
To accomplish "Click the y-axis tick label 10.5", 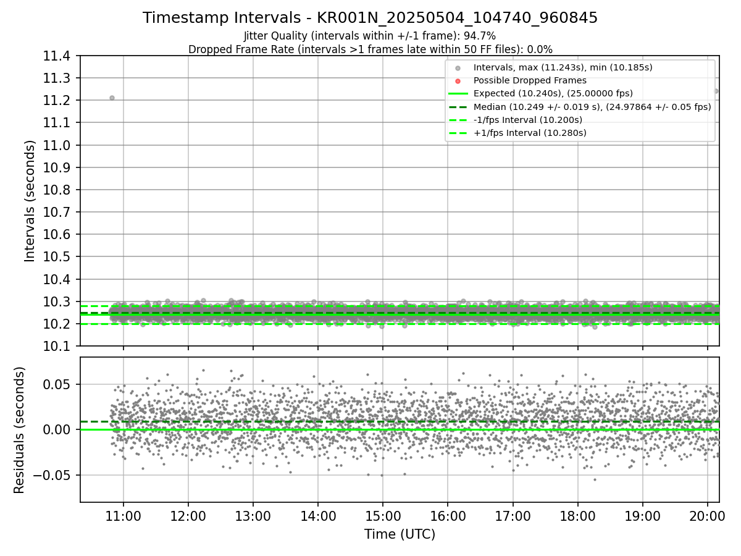I will tap(57, 257).
